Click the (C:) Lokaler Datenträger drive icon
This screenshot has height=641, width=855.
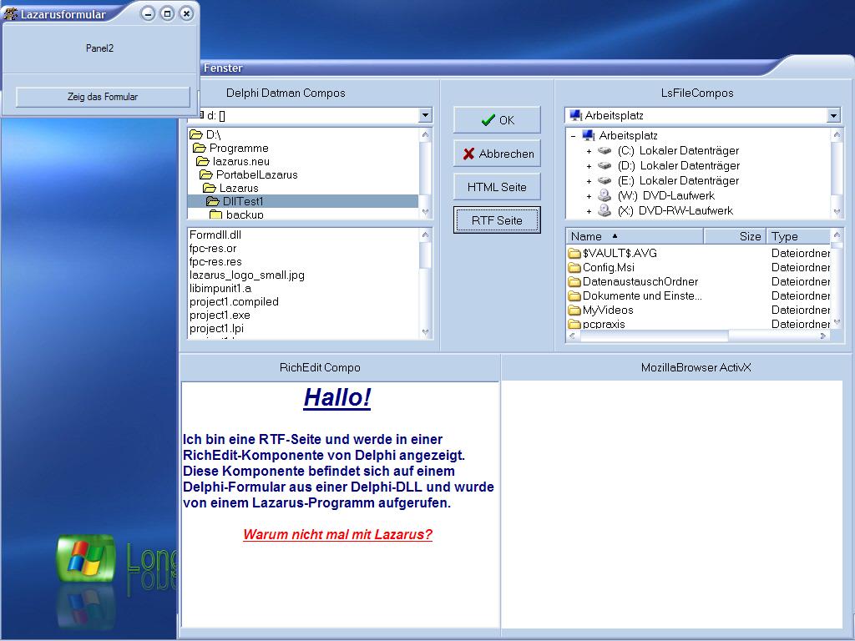point(605,151)
